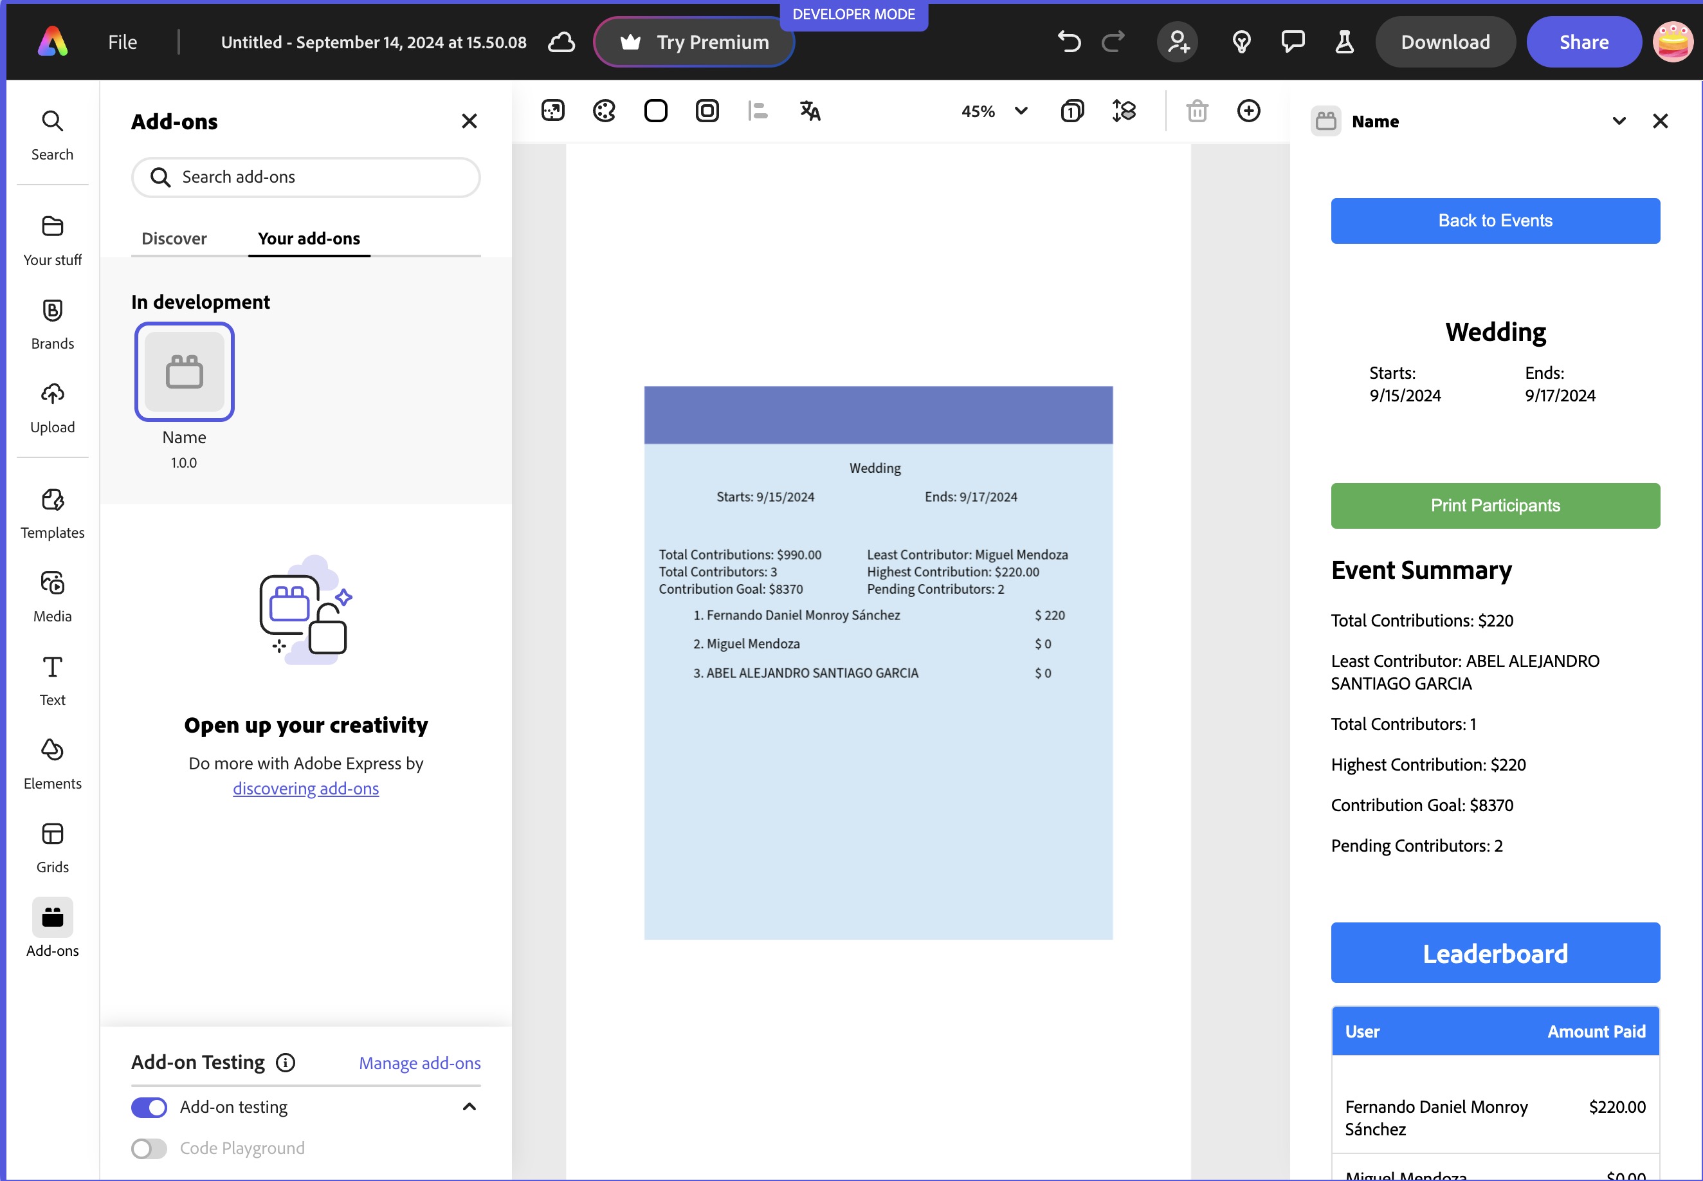Enable the Code Playground toggle

[149, 1148]
